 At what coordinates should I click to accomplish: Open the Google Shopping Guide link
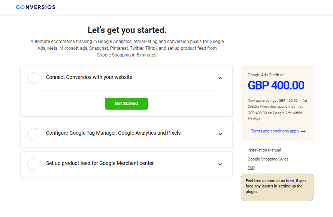[268, 159]
